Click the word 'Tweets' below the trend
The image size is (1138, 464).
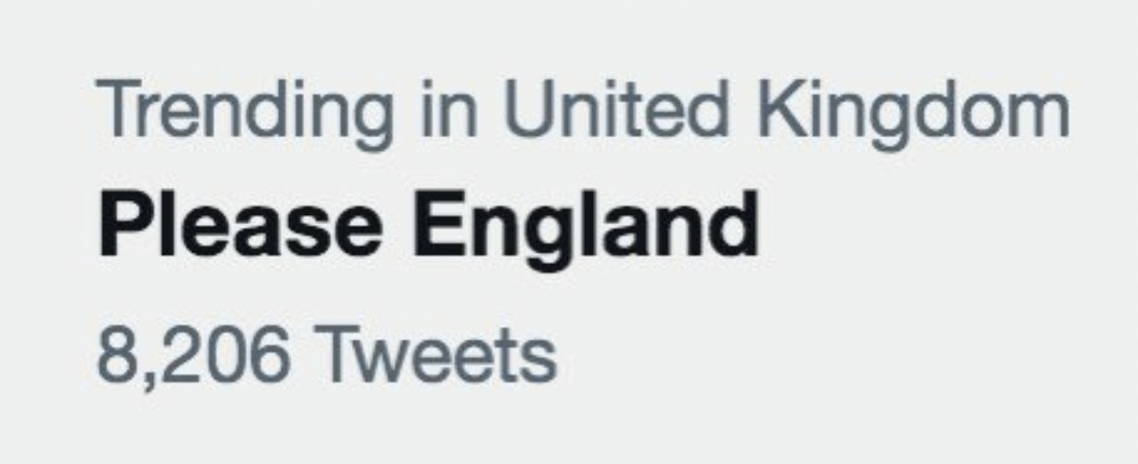pos(437,356)
